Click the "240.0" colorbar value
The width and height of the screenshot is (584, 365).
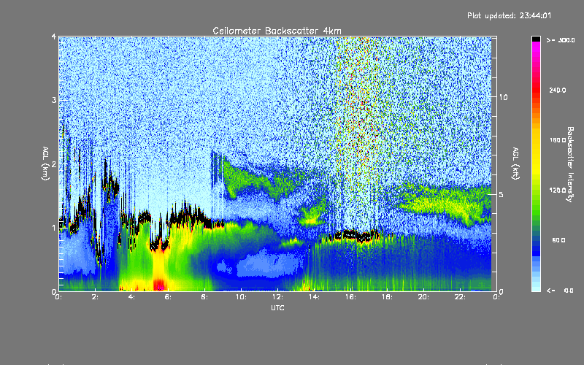(x=558, y=91)
